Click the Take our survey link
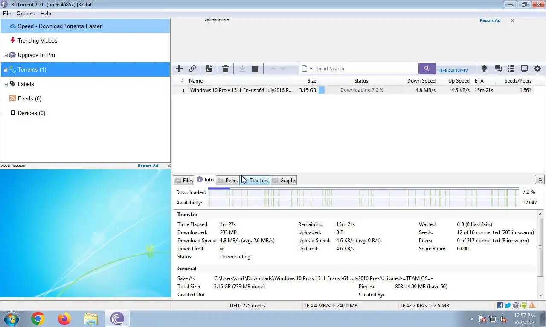Viewport: 546px width, 327px height. pos(453,70)
